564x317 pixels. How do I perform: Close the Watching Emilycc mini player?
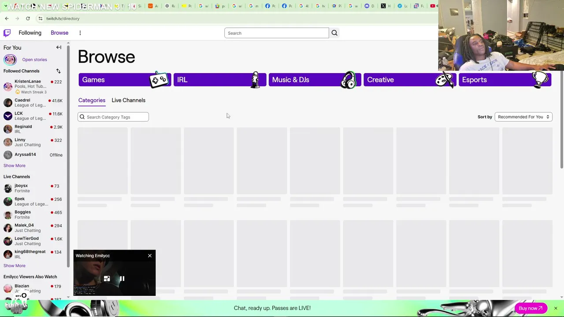(150, 256)
